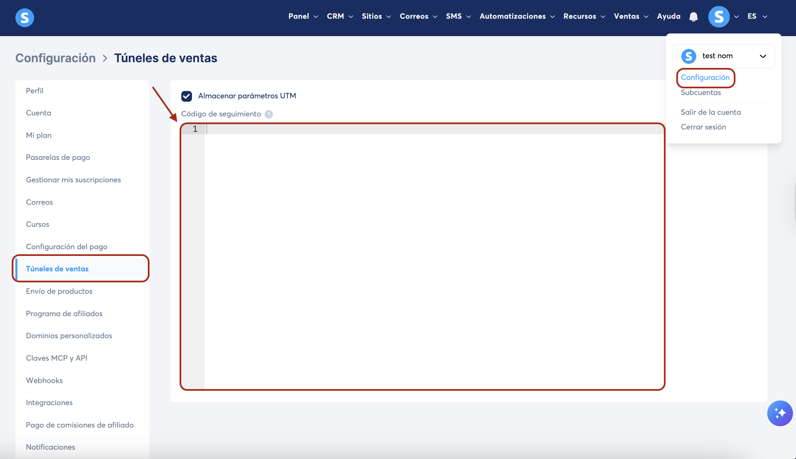Click the test nom account avatar
The height and width of the screenshot is (459, 796).
(689, 56)
